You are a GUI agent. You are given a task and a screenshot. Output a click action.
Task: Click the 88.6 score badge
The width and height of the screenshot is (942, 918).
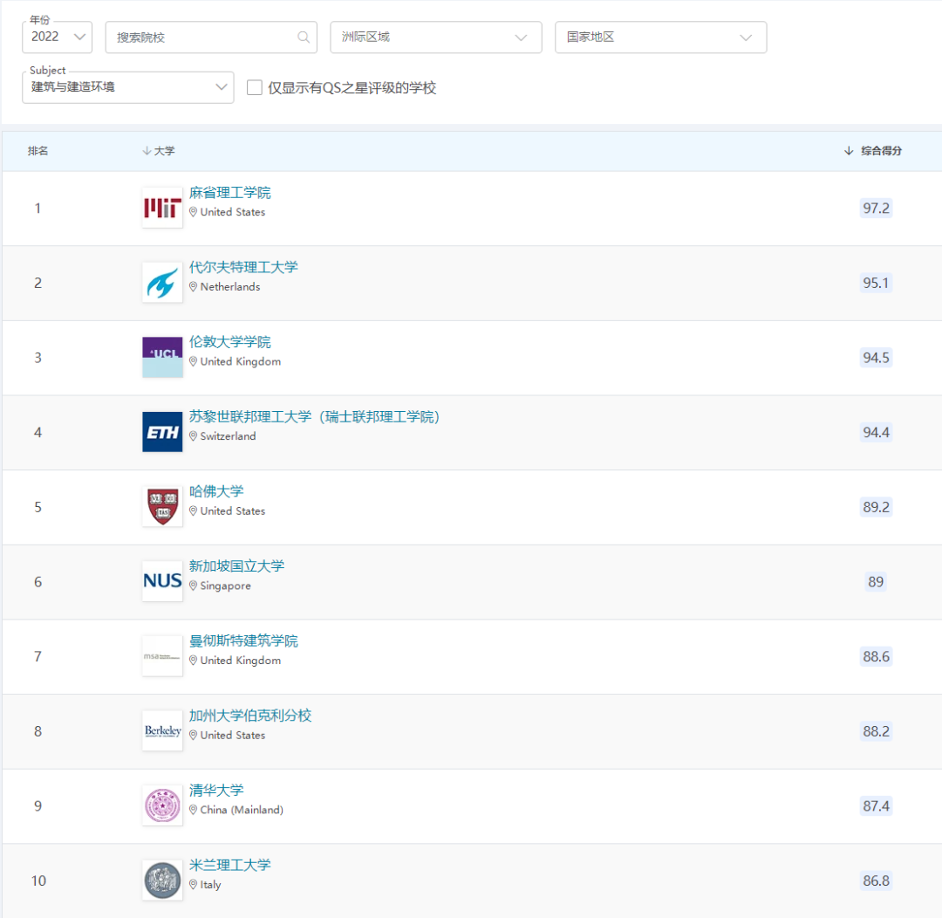pyautogui.click(x=876, y=656)
